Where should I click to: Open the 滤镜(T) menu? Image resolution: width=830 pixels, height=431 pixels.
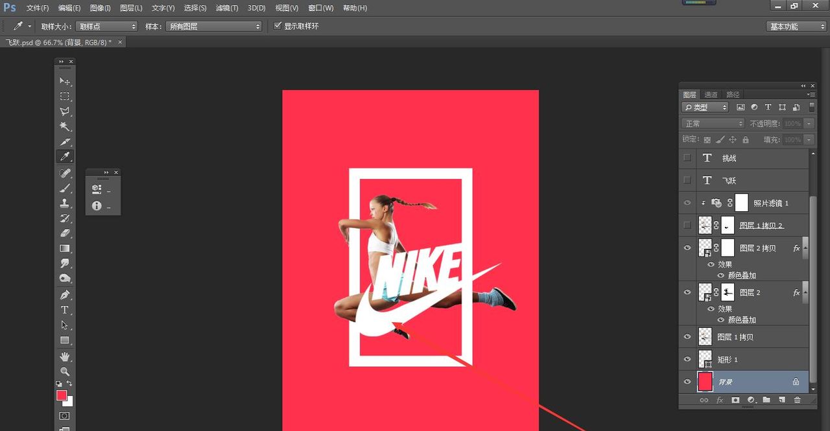pos(227,8)
